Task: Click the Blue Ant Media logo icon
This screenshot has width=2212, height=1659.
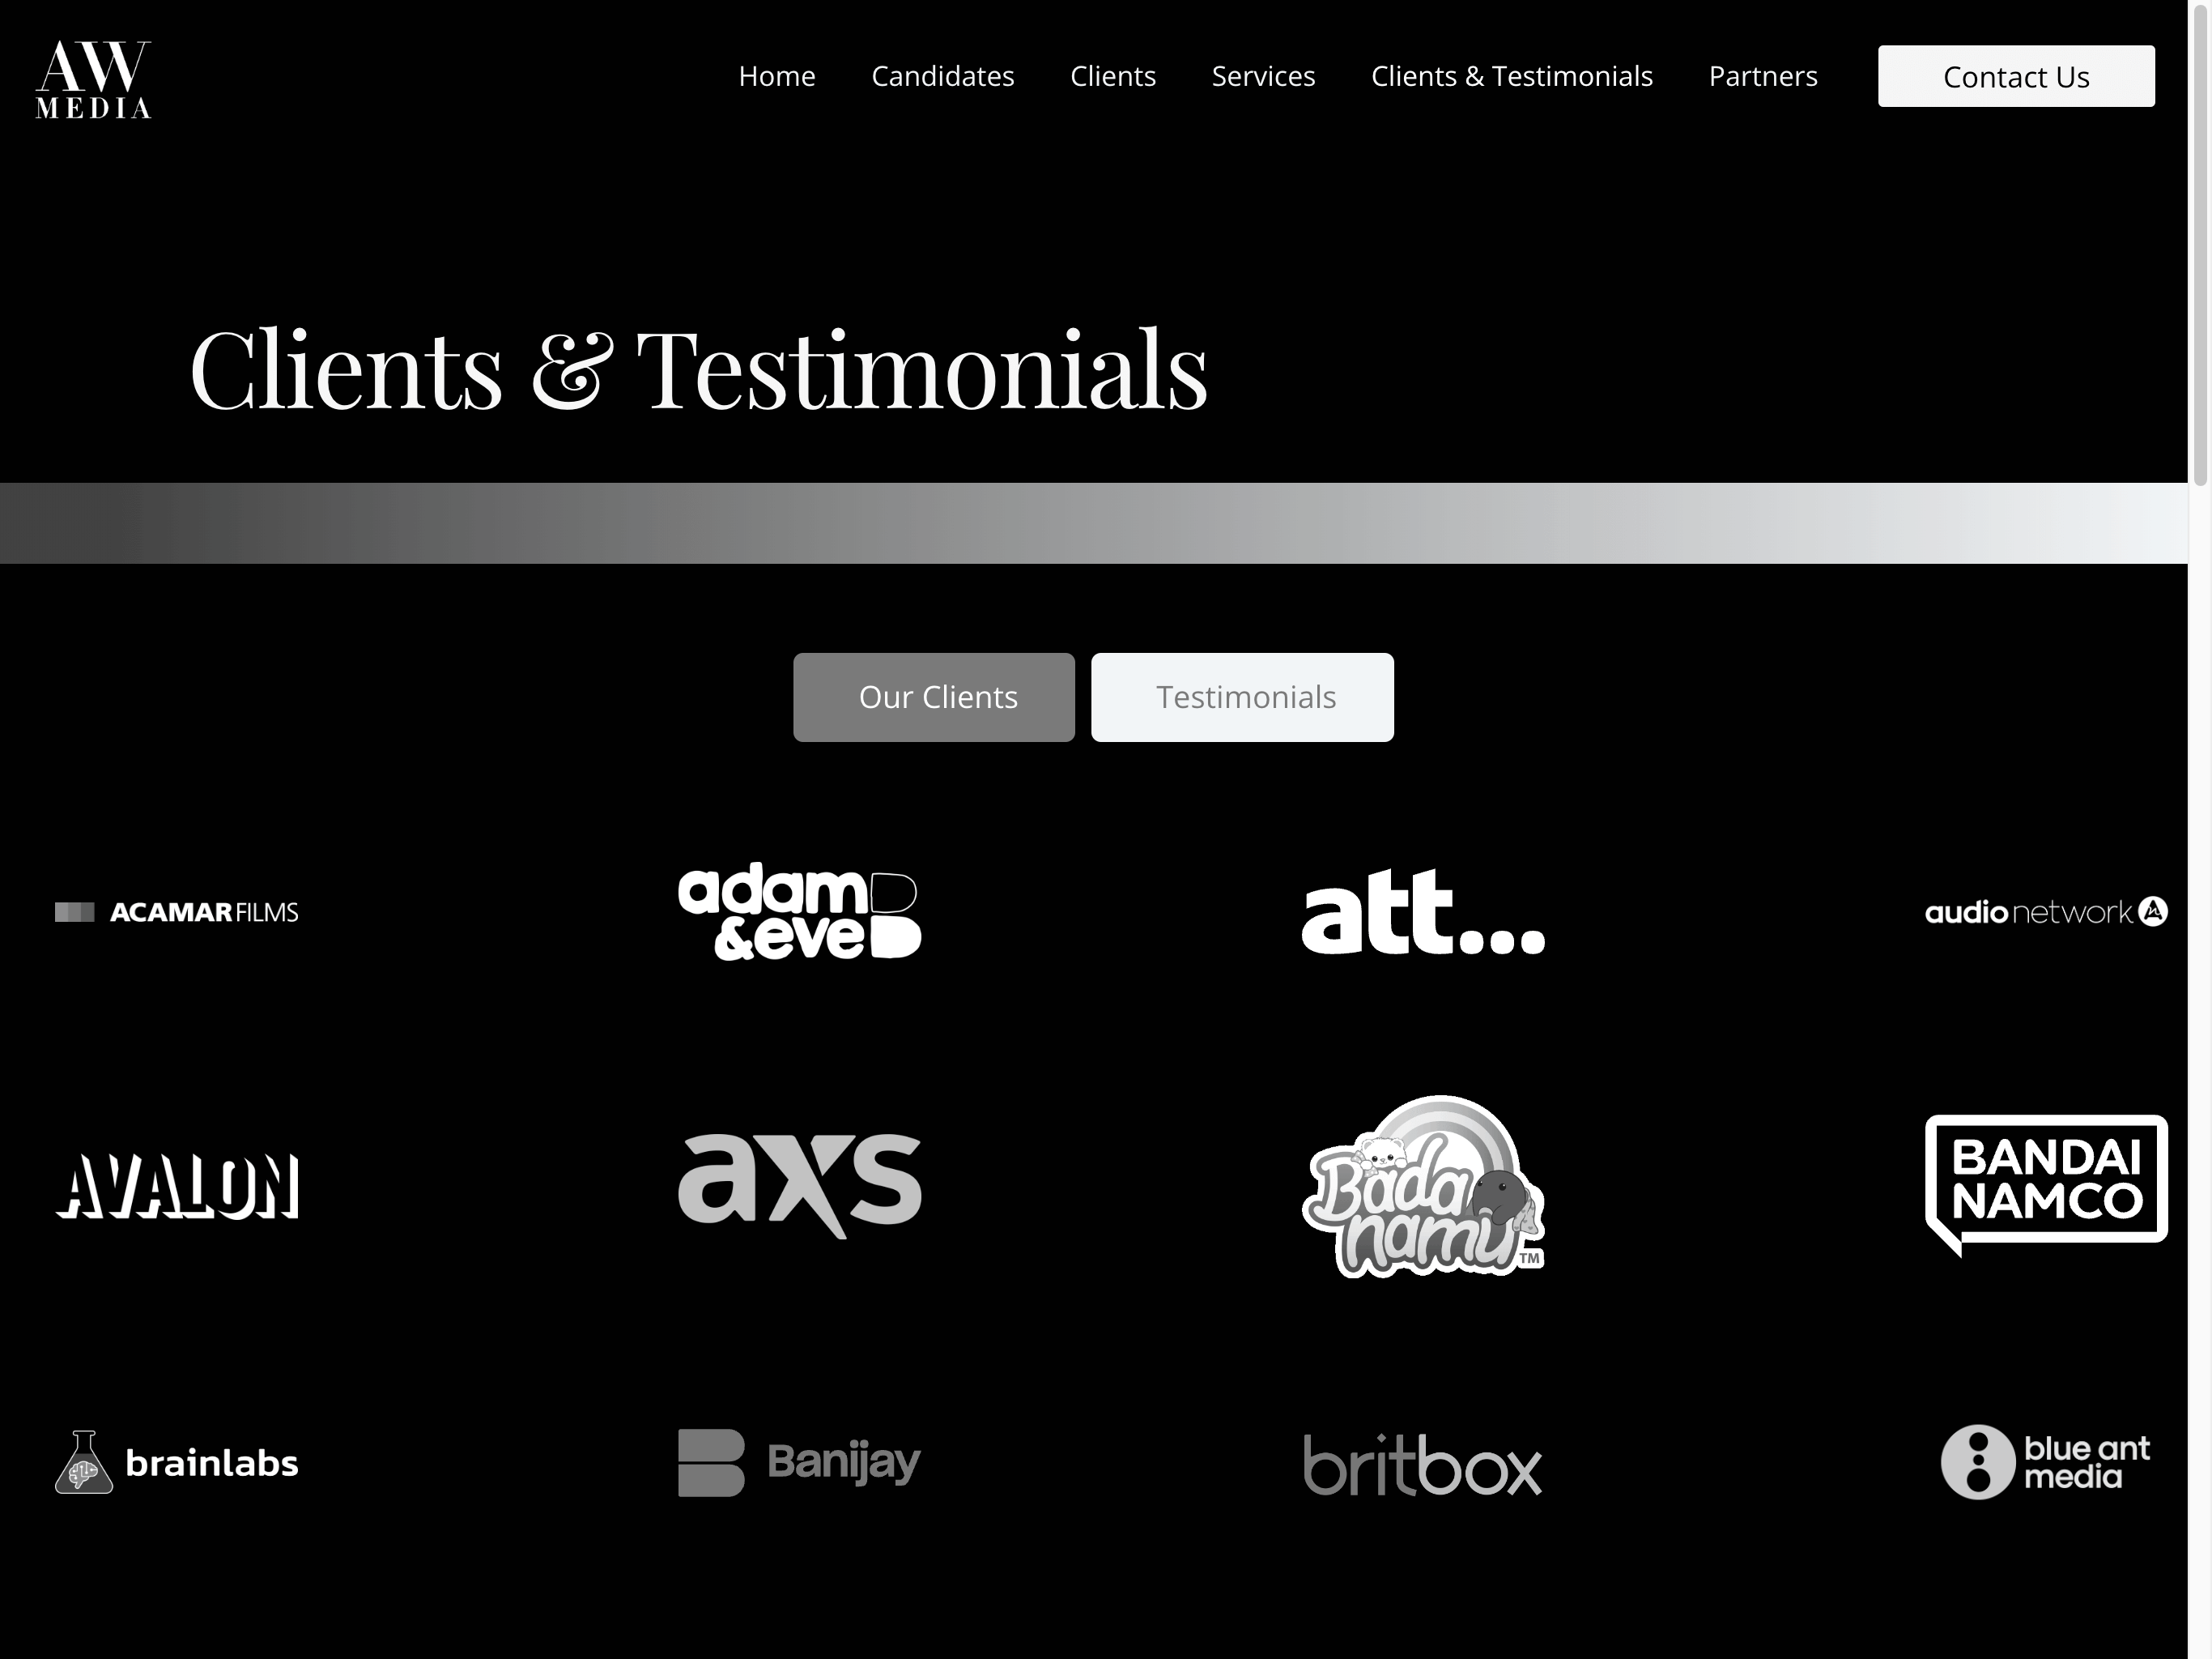Action: tap(1975, 1461)
